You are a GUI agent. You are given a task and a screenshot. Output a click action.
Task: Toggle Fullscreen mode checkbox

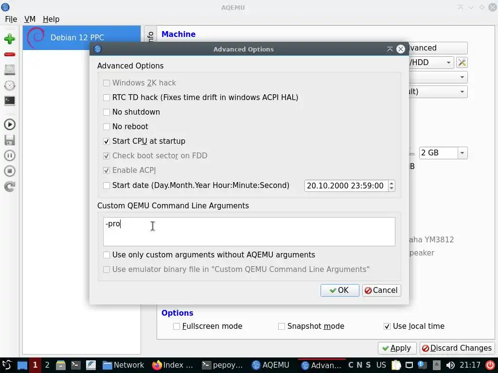coord(177,326)
